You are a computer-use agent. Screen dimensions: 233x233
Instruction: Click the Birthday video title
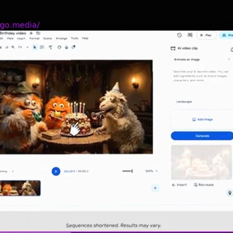coord(13,33)
